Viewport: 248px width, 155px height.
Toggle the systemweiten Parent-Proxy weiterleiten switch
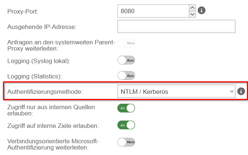tap(126, 43)
